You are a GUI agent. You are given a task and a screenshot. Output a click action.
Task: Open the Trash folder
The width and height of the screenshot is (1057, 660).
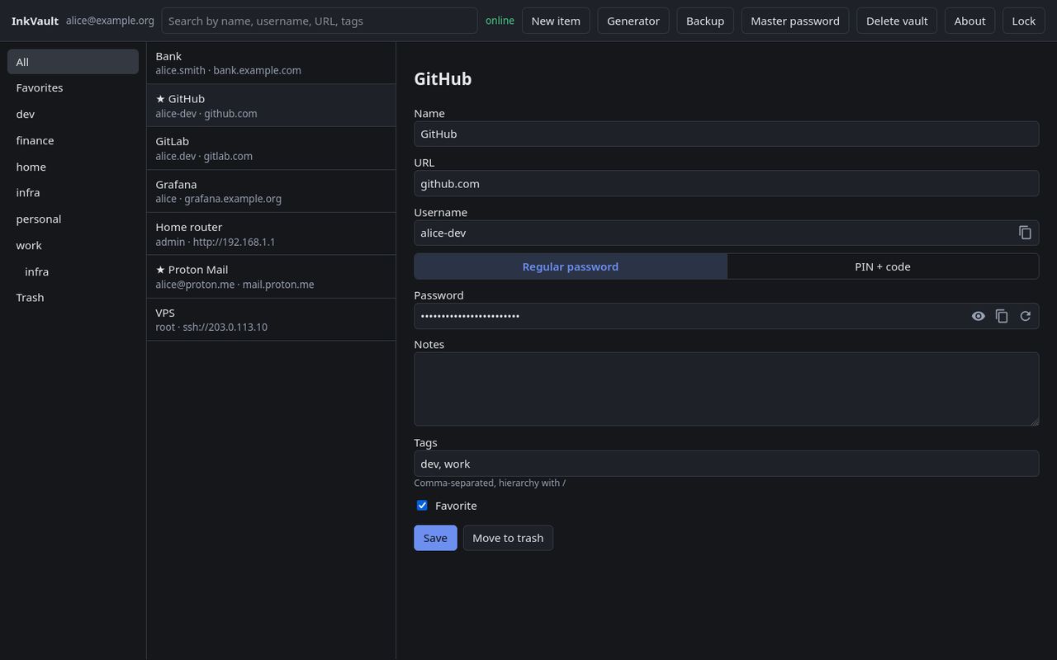73,297
